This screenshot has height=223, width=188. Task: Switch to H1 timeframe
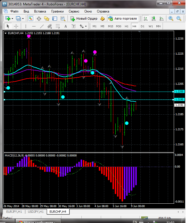click(x=126, y=26)
